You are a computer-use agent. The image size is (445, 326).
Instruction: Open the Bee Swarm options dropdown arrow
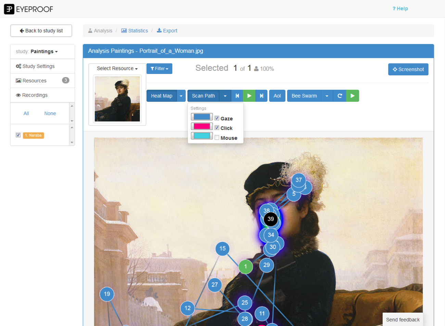327,96
